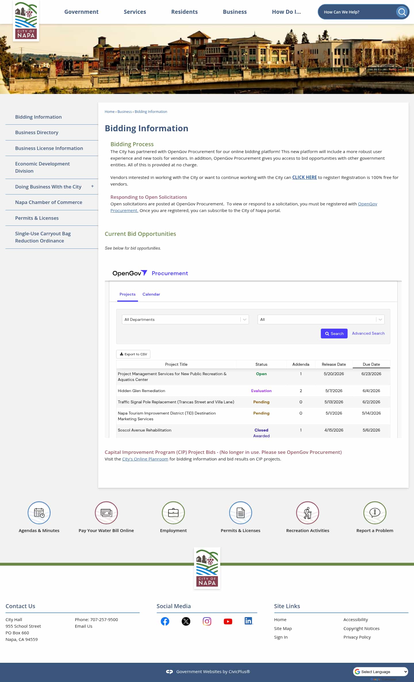
Task: Click the OpenGov Procurement logo
Action: (150, 273)
